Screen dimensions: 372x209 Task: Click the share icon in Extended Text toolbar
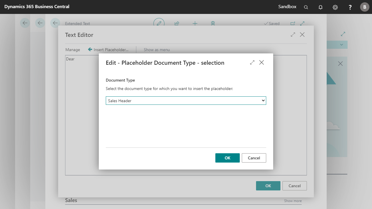(x=177, y=24)
